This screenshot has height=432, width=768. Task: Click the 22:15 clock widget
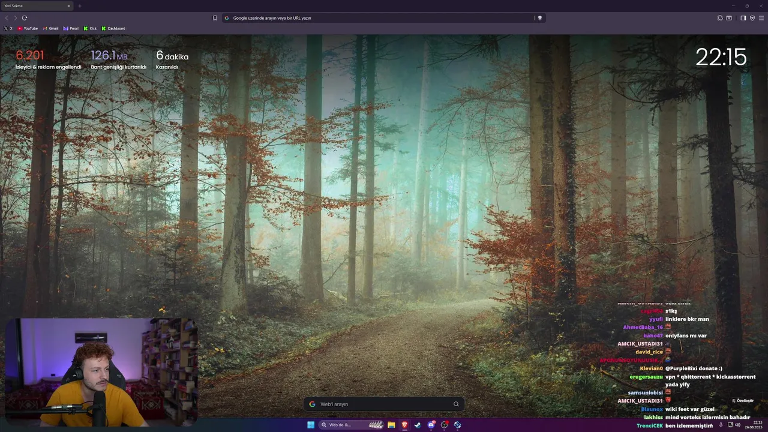point(721,57)
